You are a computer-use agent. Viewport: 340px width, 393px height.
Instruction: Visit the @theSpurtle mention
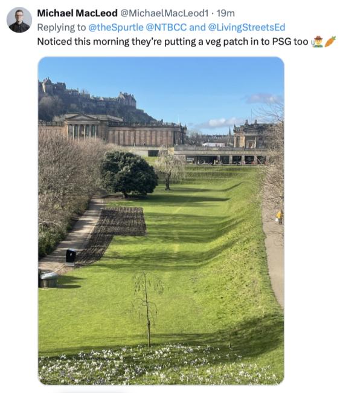point(116,27)
